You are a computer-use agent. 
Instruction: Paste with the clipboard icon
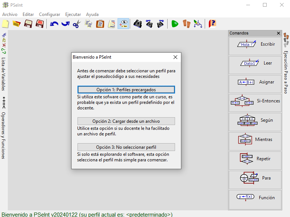(x=100, y=24)
